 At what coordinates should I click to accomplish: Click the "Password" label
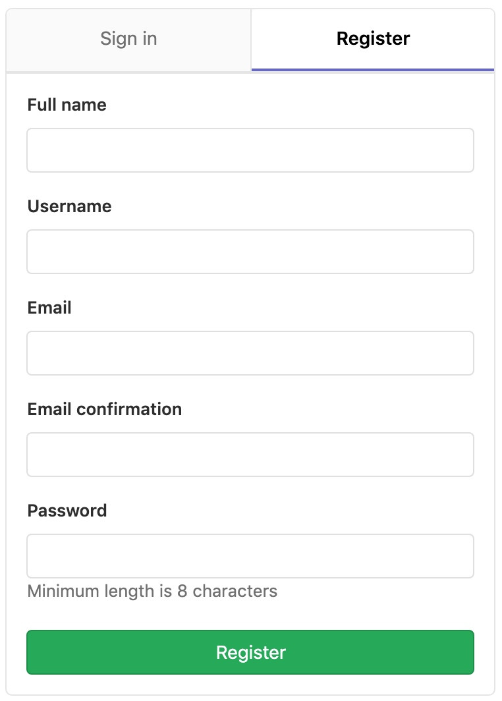(67, 511)
